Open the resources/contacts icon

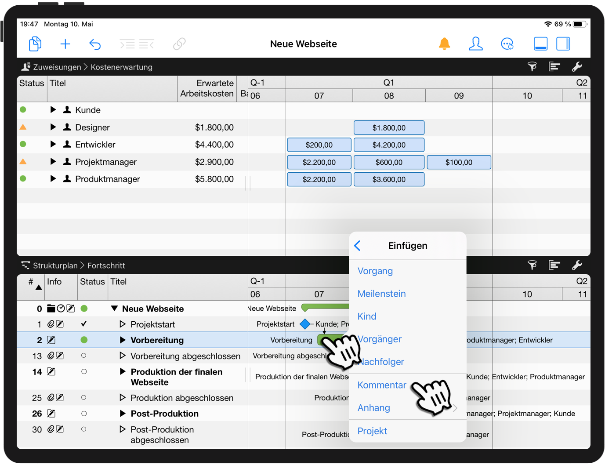point(476,44)
